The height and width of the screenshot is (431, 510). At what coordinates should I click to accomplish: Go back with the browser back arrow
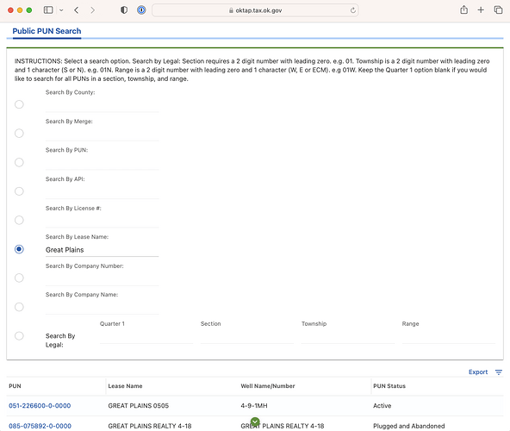pyautogui.click(x=77, y=10)
